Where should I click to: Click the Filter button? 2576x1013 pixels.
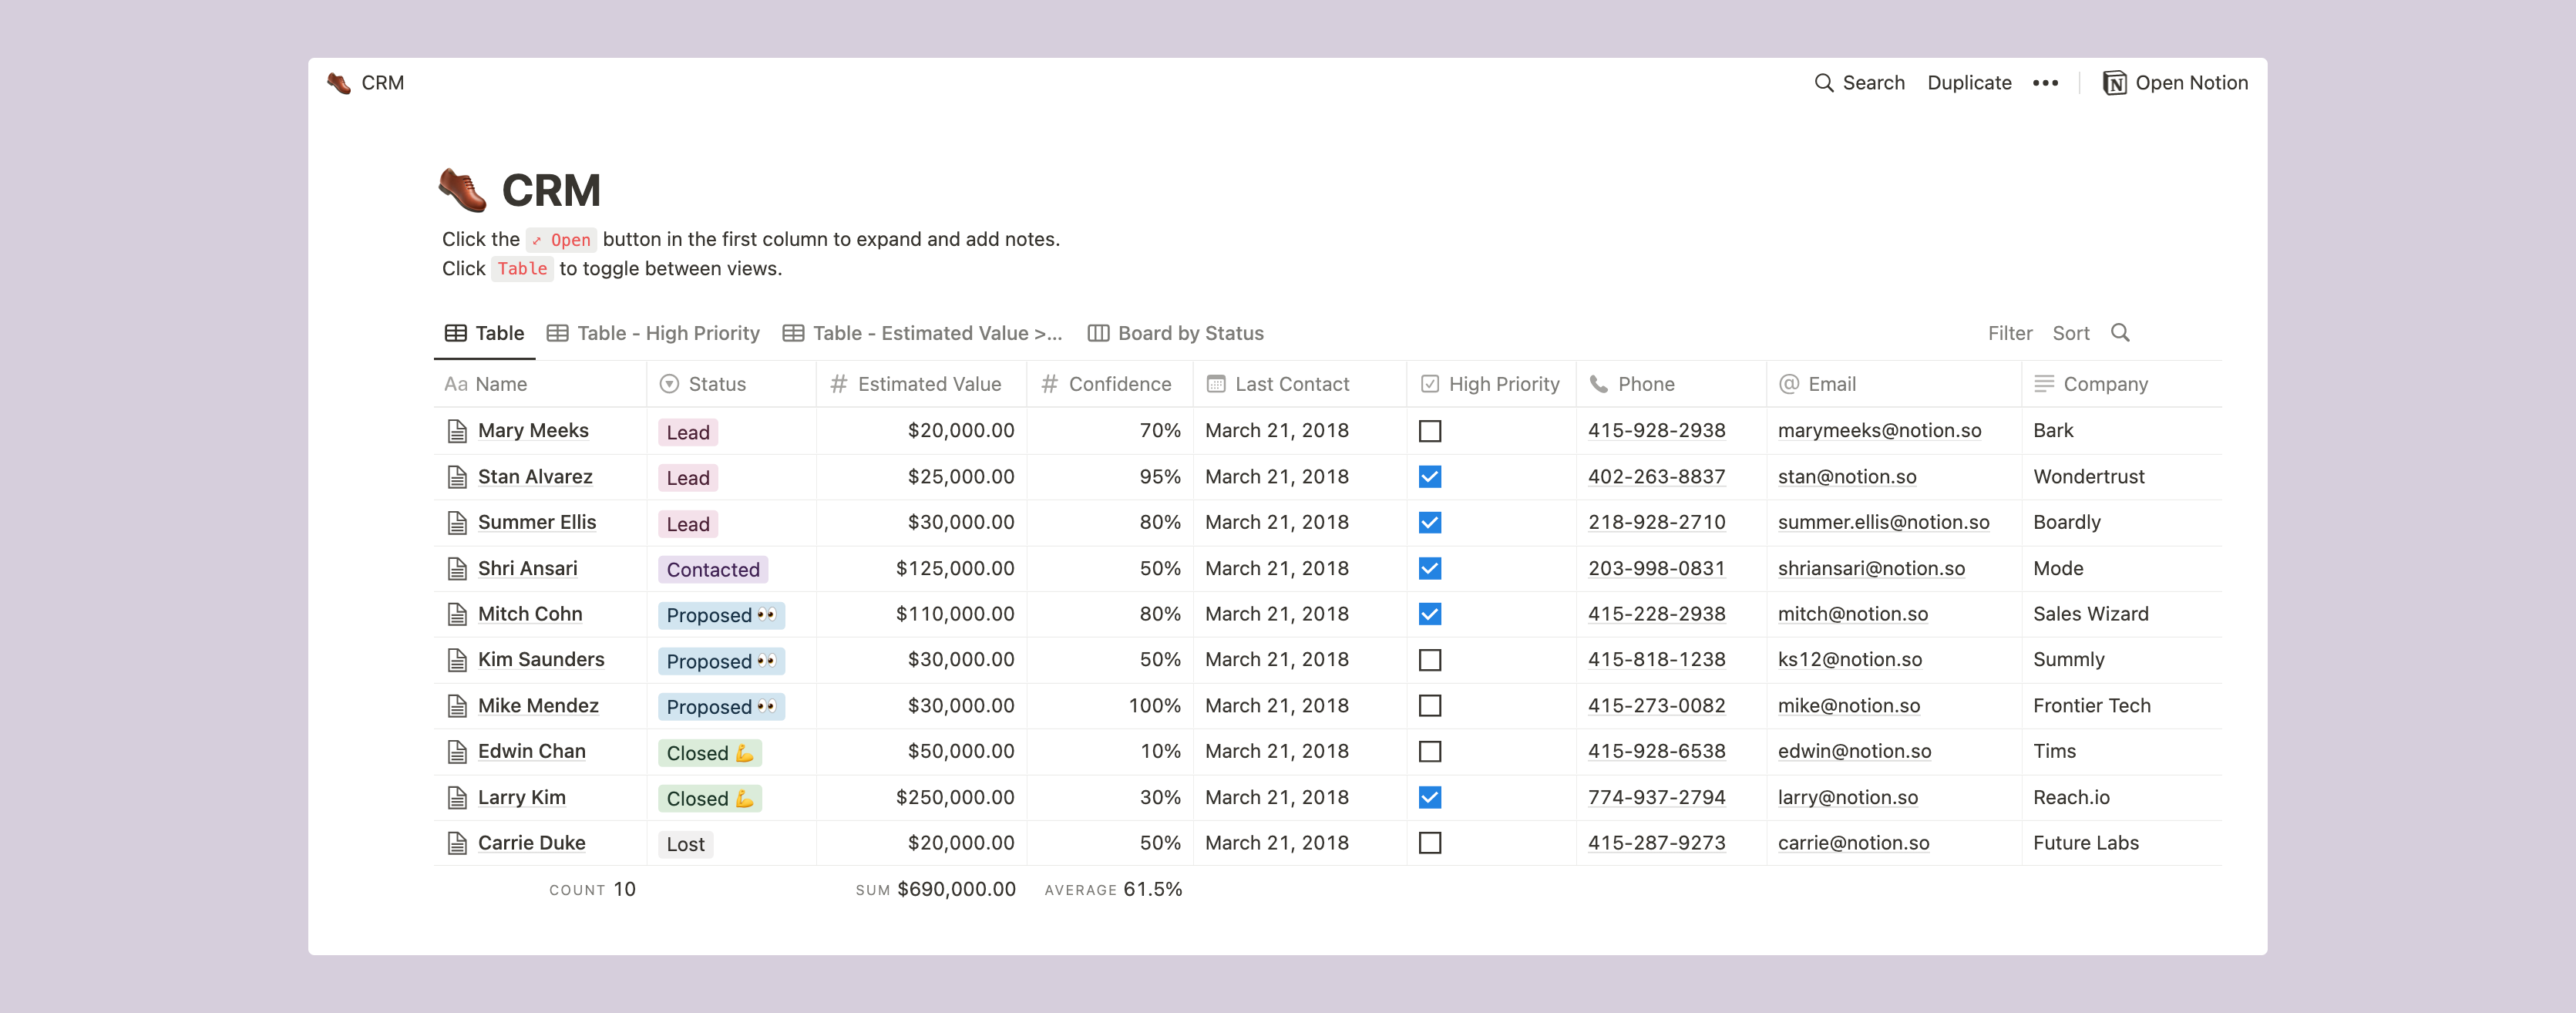point(2010,333)
